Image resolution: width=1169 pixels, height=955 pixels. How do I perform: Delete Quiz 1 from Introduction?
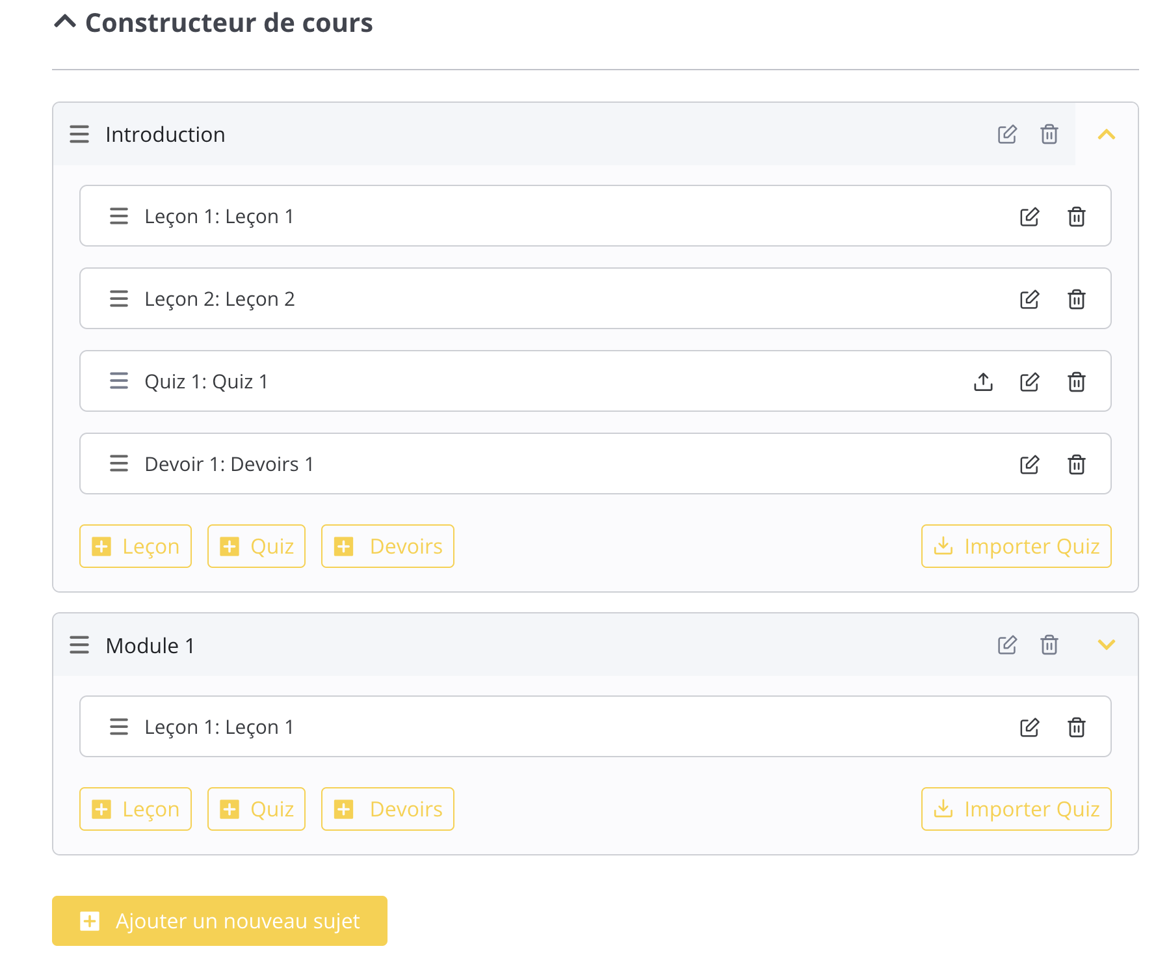click(x=1076, y=382)
